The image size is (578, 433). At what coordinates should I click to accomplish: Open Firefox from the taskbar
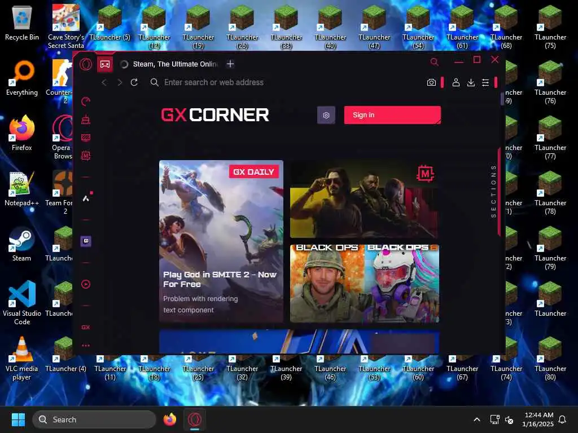click(x=169, y=419)
